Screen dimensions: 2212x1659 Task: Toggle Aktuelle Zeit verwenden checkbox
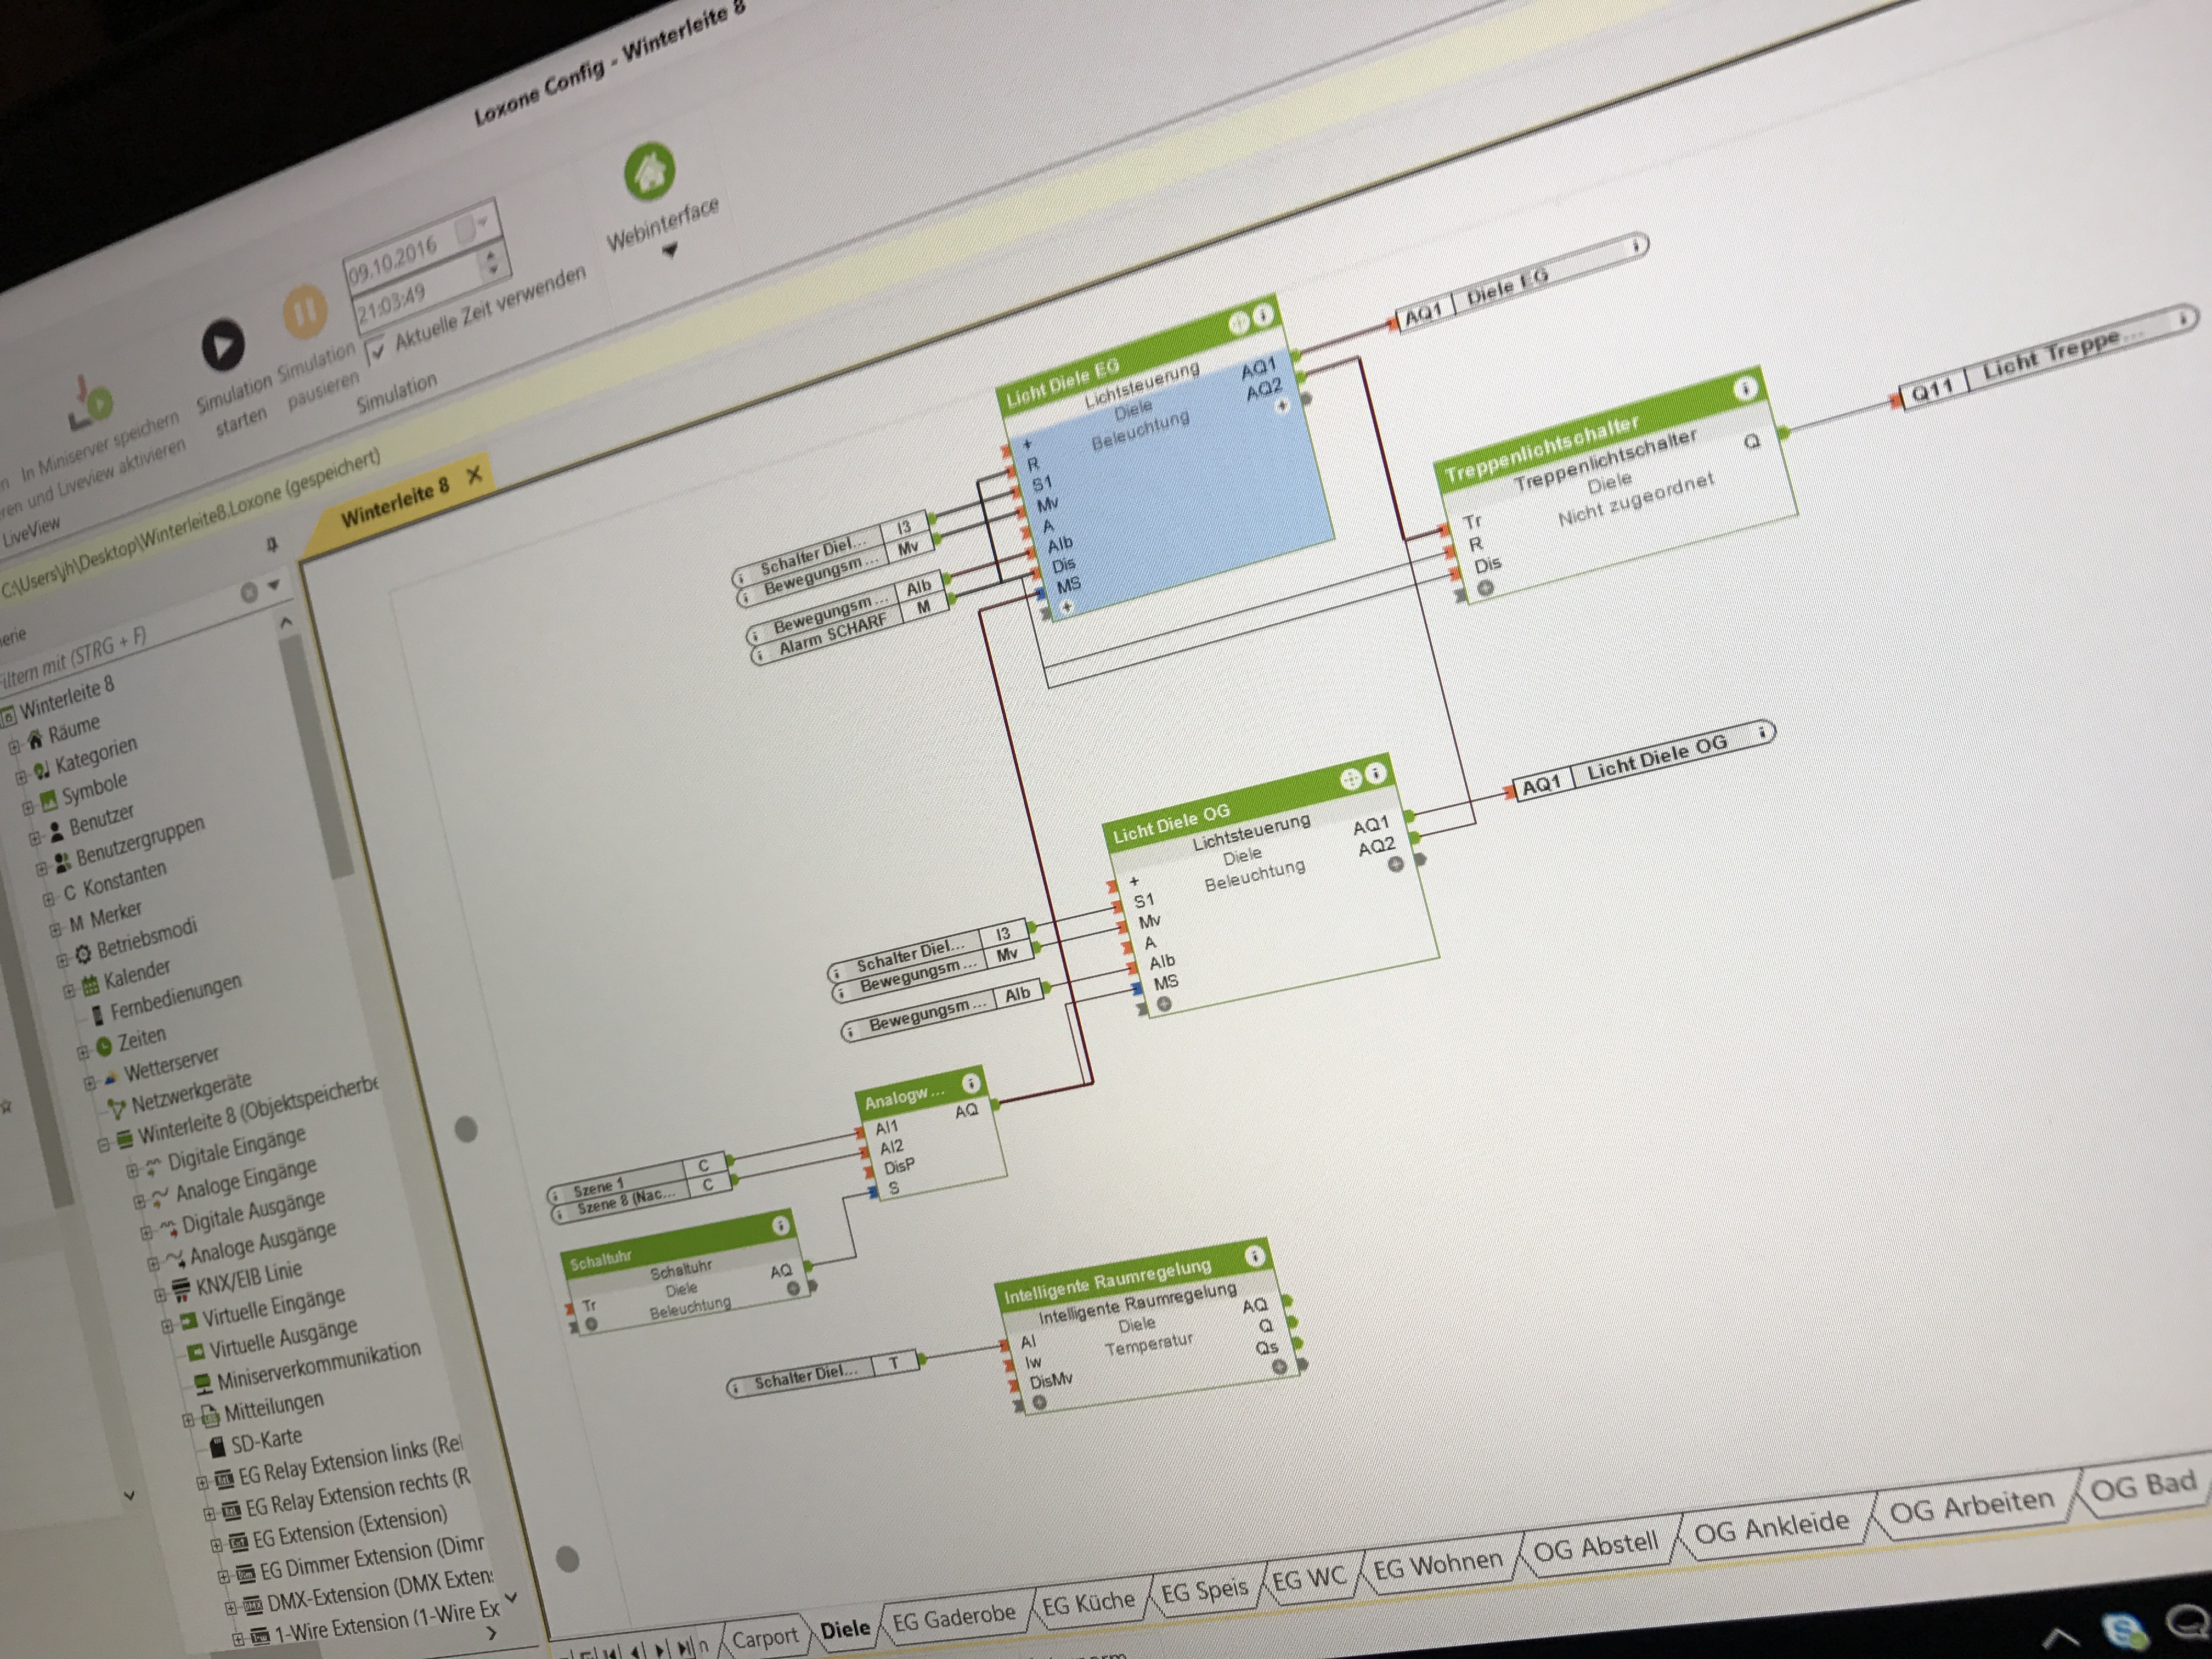pyautogui.click(x=377, y=351)
